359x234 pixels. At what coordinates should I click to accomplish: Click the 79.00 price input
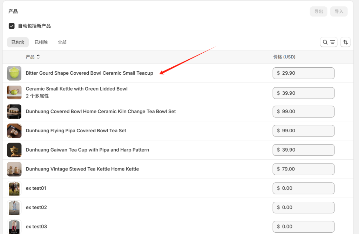(x=303, y=169)
